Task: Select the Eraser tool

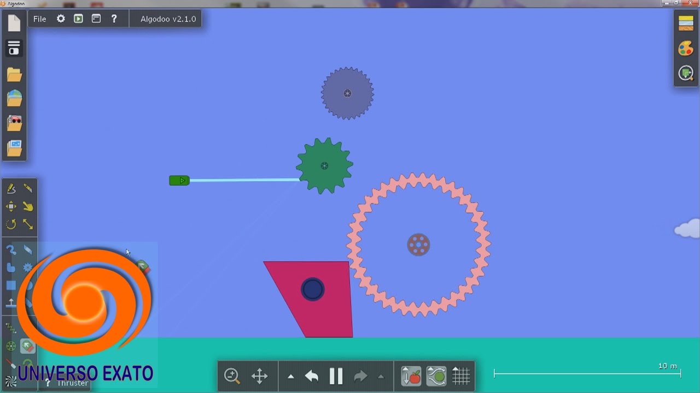Action: pyautogui.click(x=28, y=250)
